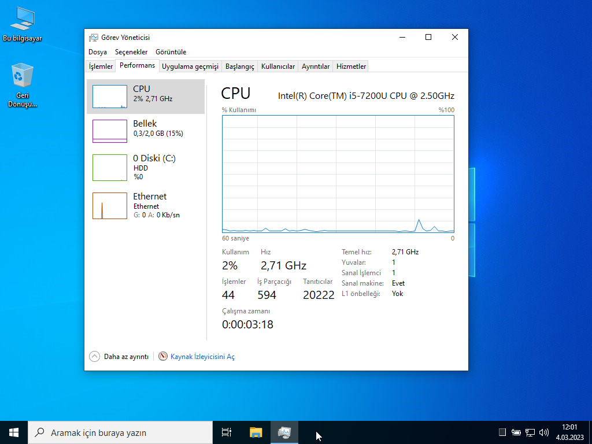Click the Sanal İşlemci label
The image size is (592, 444).
point(361,273)
